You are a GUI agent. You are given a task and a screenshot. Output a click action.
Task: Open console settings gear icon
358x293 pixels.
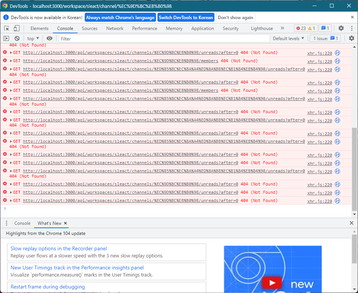[352, 38]
